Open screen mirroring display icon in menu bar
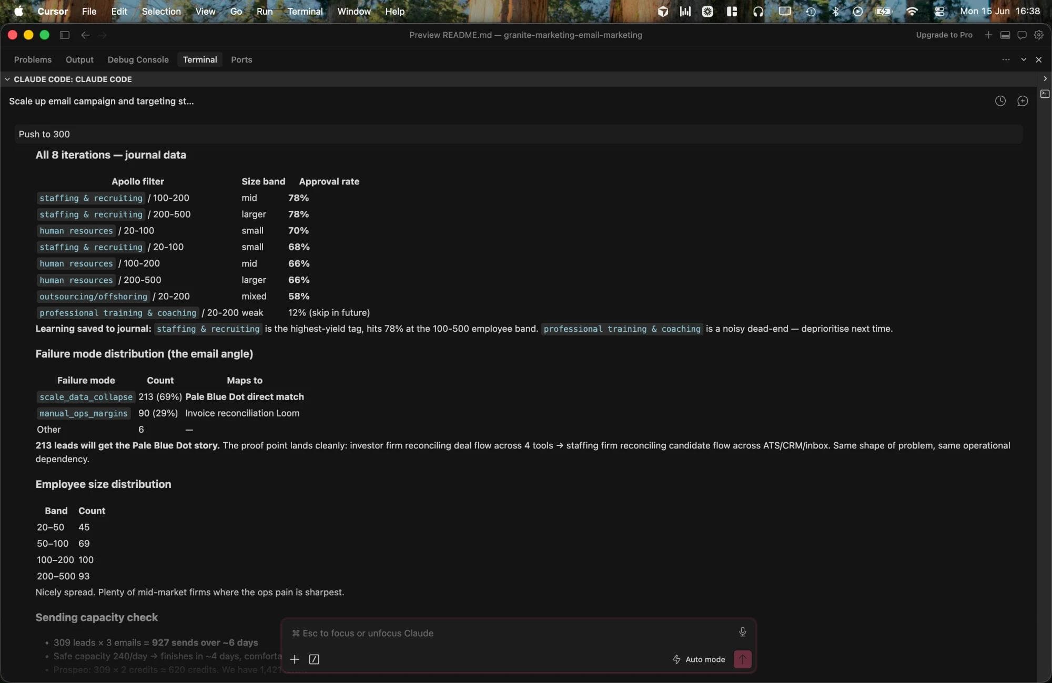Viewport: 1052px width, 683px height. pyautogui.click(x=784, y=11)
